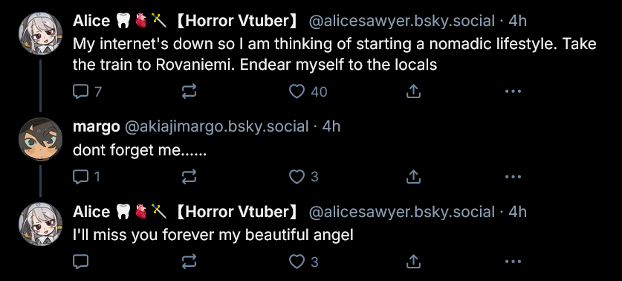The width and height of the screenshot is (622, 281).
Task: Open margo's profile avatar
Action: (x=40, y=139)
